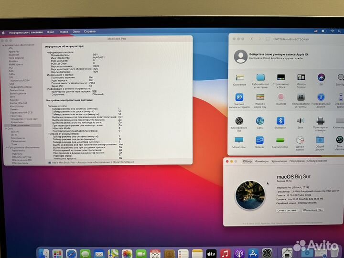Click the Apple ID avatar picture

coord(241,56)
